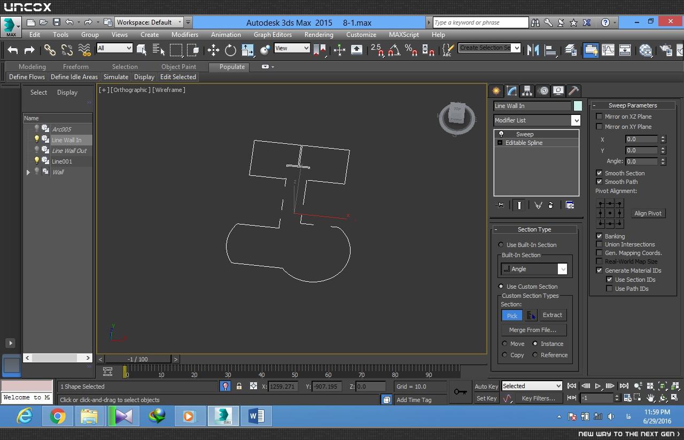
Task: Choose the Copy radio option
Action: click(505, 355)
